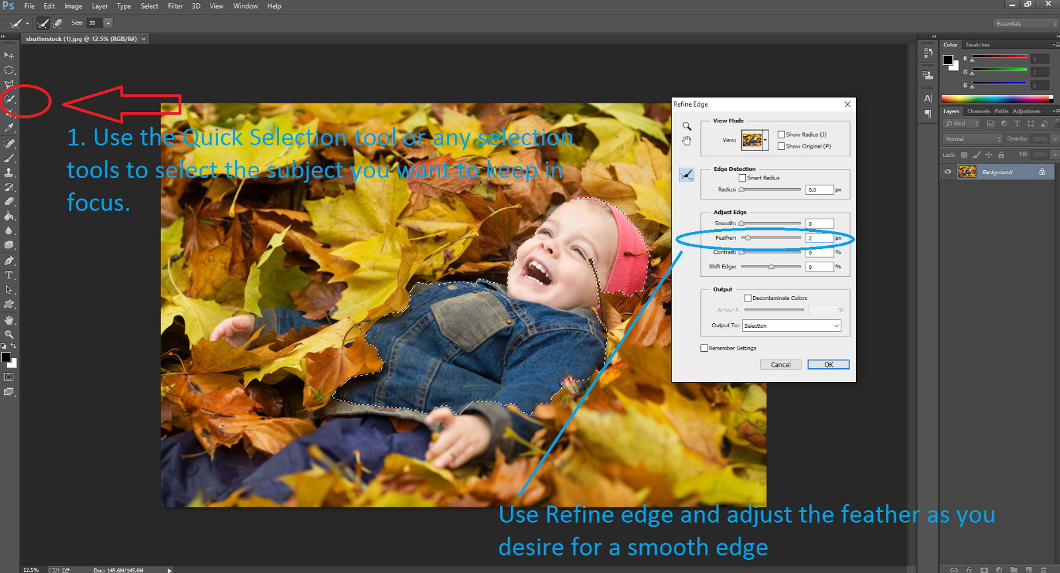
Task: Select the Quick Selection tool
Action: [x=9, y=99]
